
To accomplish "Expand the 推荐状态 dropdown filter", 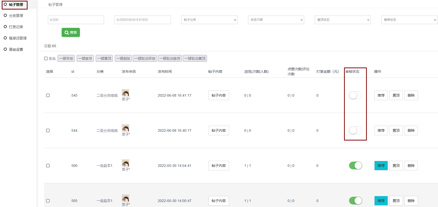I will [x=409, y=20].
